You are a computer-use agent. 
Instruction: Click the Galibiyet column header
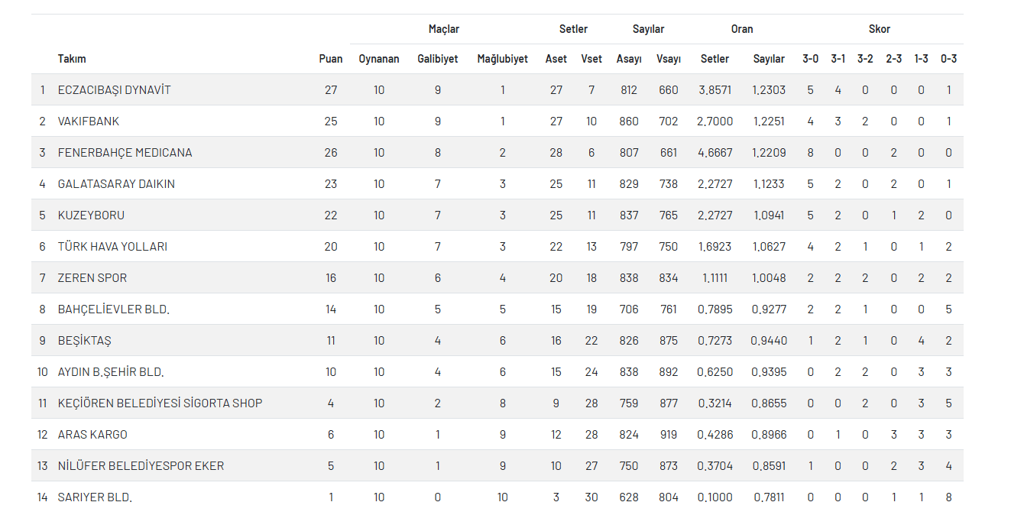pyautogui.click(x=438, y=59)
